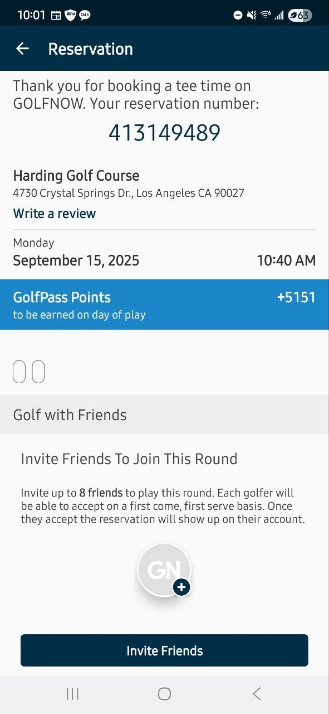Tap the battery indicator in status bar
Viewport: 329px width, 714px height.
tap(299, 15)
